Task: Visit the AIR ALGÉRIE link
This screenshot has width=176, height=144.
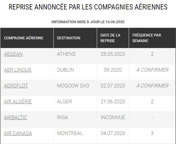Action: pos(18,102)
